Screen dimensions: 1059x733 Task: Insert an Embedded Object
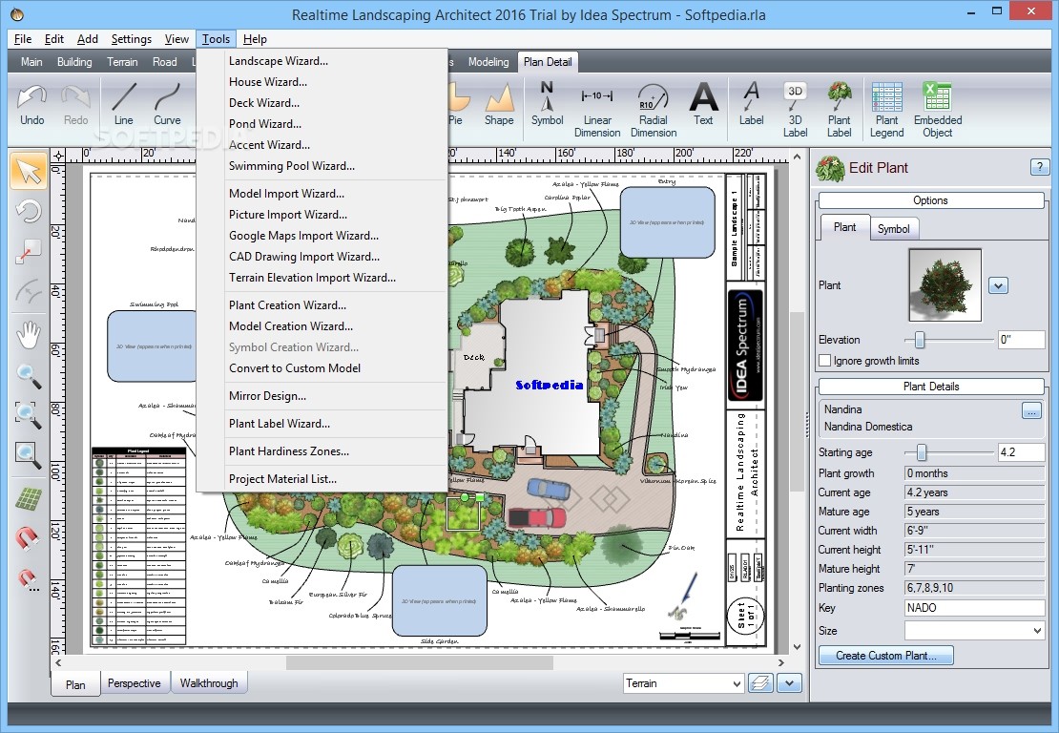tap(938, 110)
